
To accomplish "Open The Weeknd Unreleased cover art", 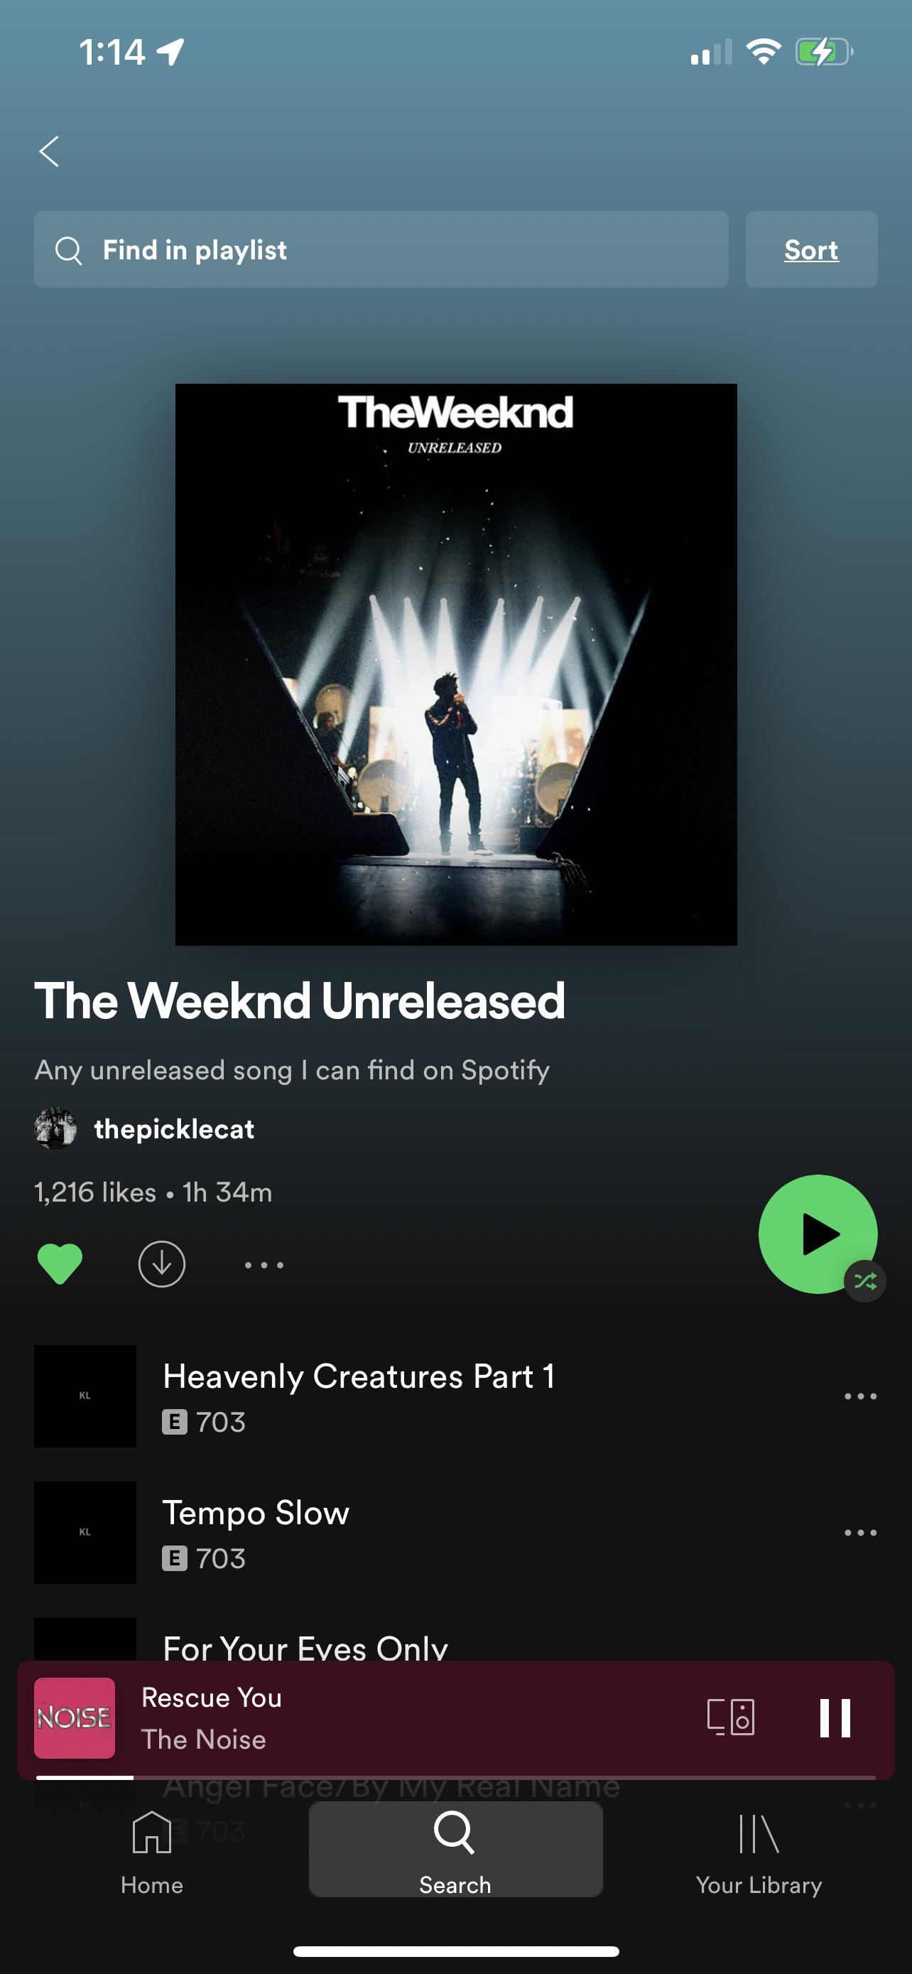I will pyautogui.click(x=455, y=664).
